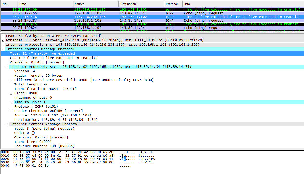
Task: Select packet 85 in the packet list
Action: (x=152, y=9)
